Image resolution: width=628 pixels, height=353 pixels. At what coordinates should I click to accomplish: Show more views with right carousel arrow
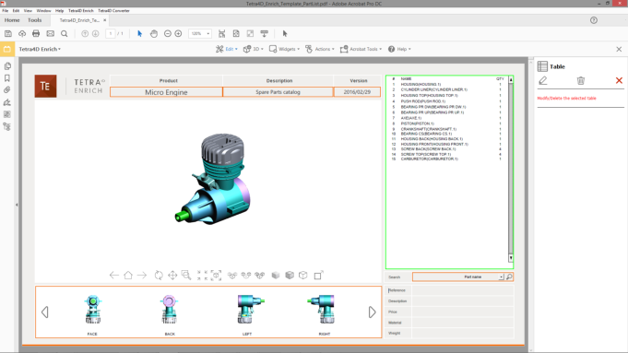click(372, 312)
